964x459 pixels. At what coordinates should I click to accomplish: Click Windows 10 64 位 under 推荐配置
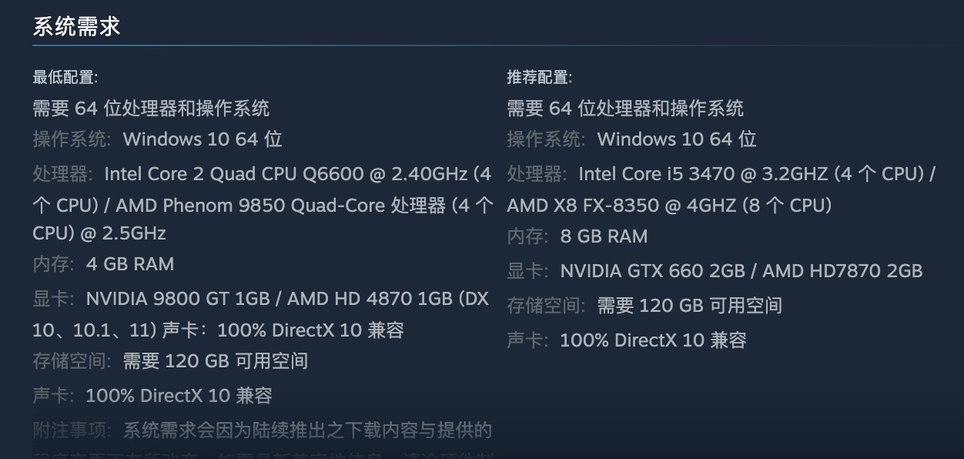[x=677, y=139]
